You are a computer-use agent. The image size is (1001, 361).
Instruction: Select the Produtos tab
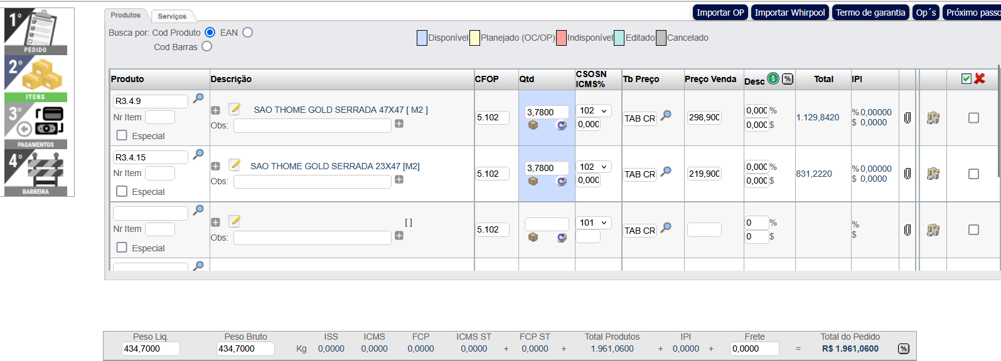tap(126, 15)
